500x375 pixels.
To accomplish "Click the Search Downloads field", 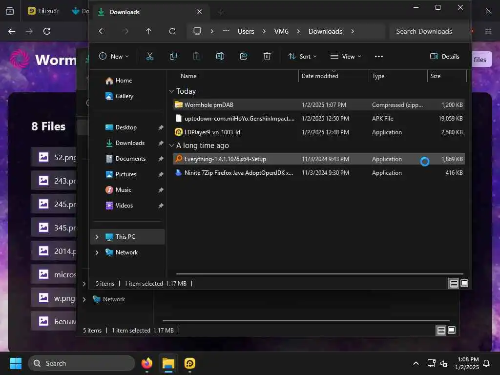I will pos(429,31).
